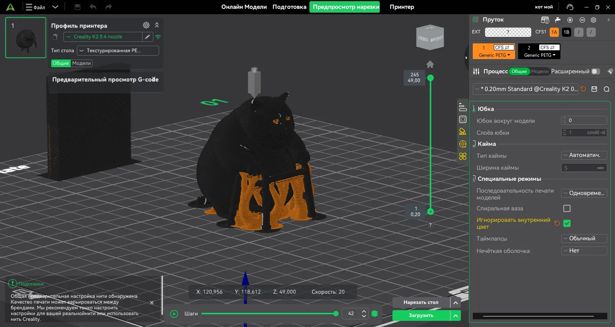Reset process preset changes with orange arrow
This screenshot has height=327, width=615.
[583, 89]
